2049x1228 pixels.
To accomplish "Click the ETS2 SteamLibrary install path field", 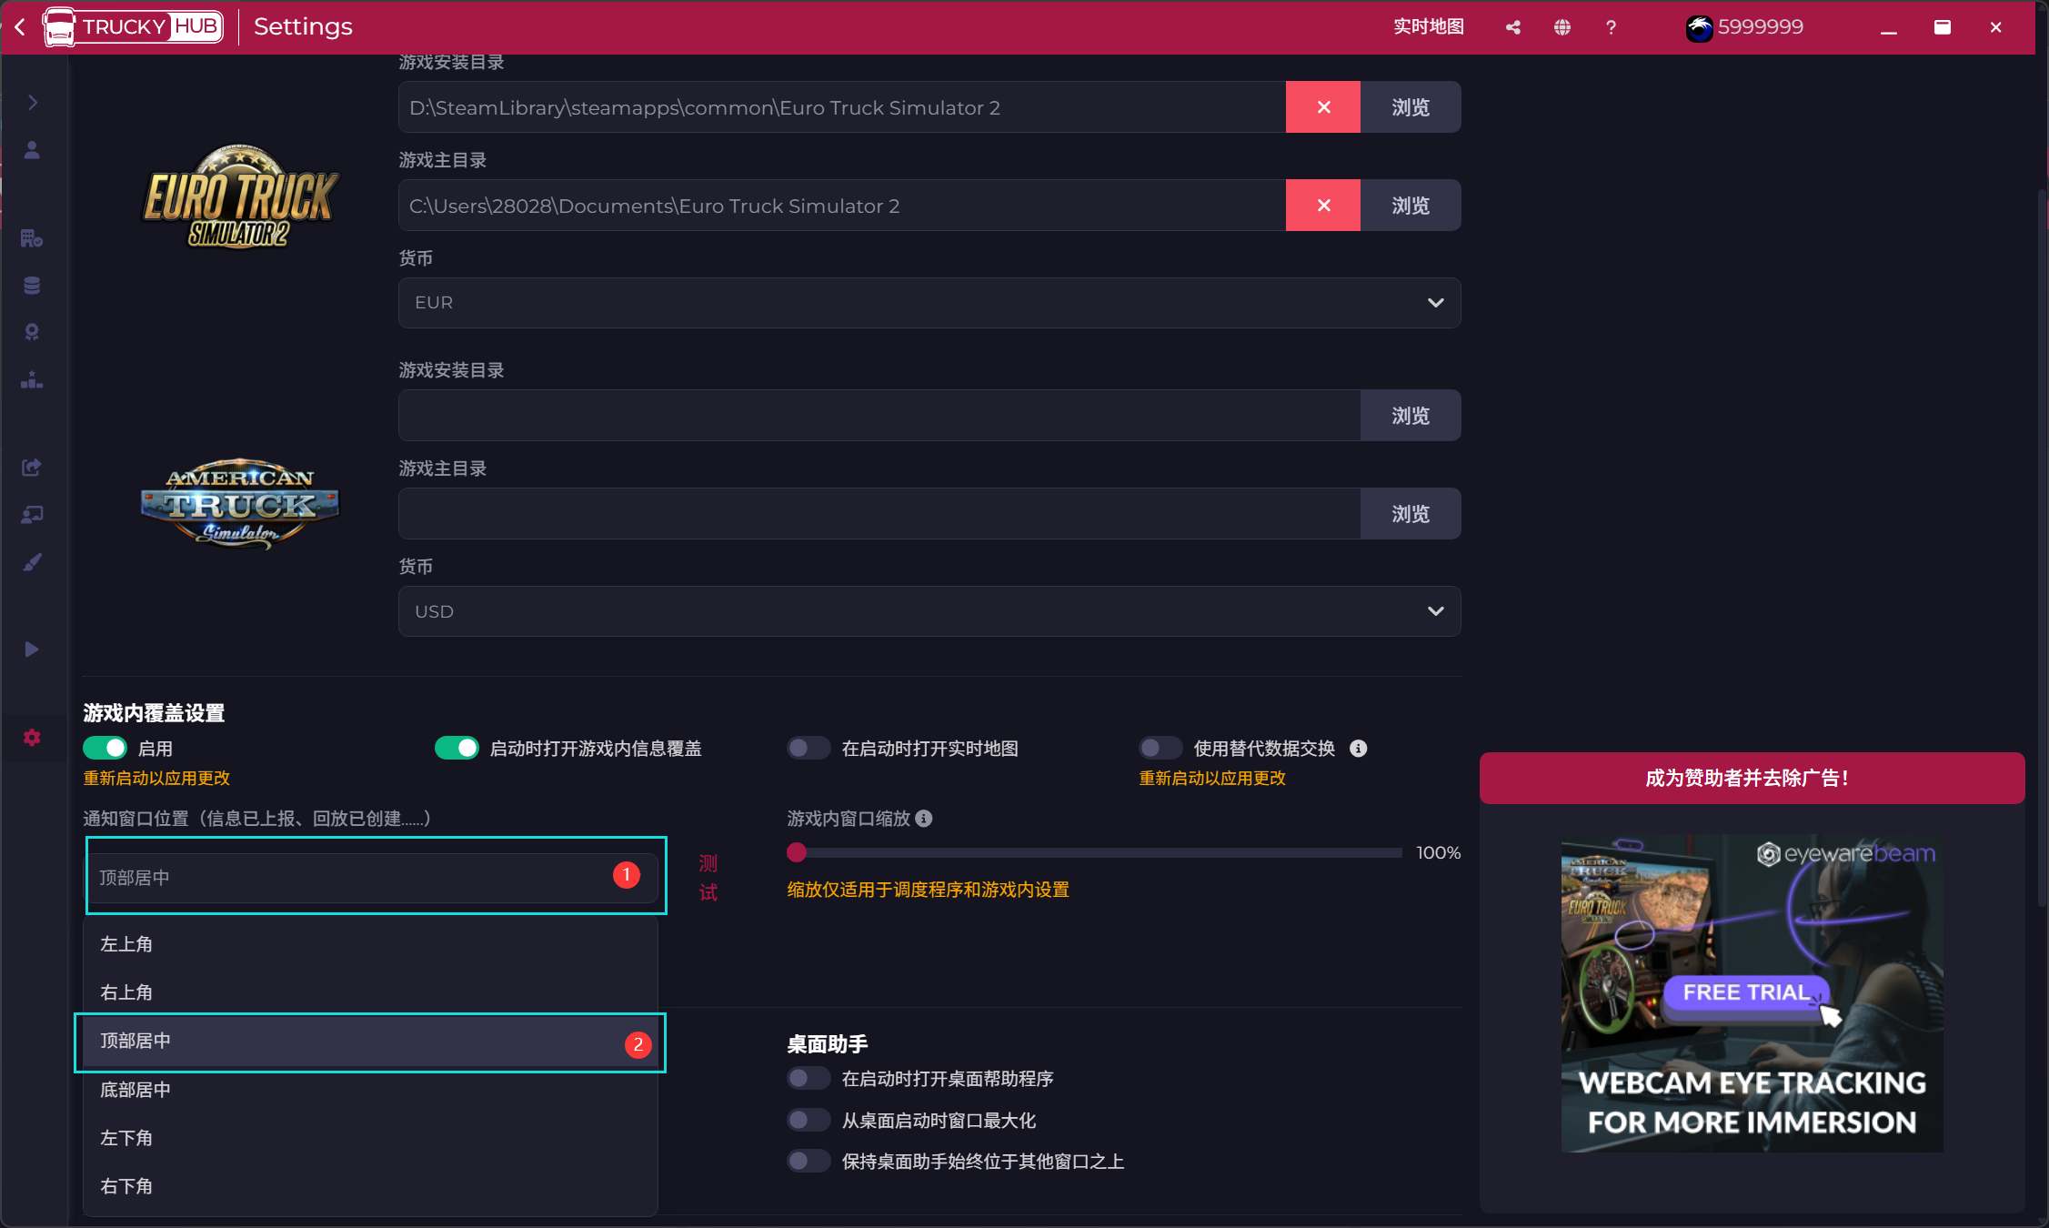I will pyautogui.click(x=842, y=107).
